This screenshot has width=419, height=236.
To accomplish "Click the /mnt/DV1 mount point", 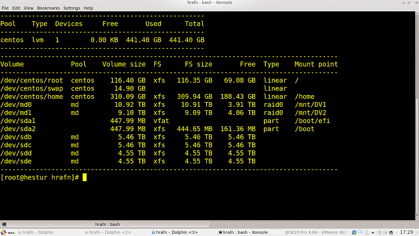I will [x=310, y=105].
